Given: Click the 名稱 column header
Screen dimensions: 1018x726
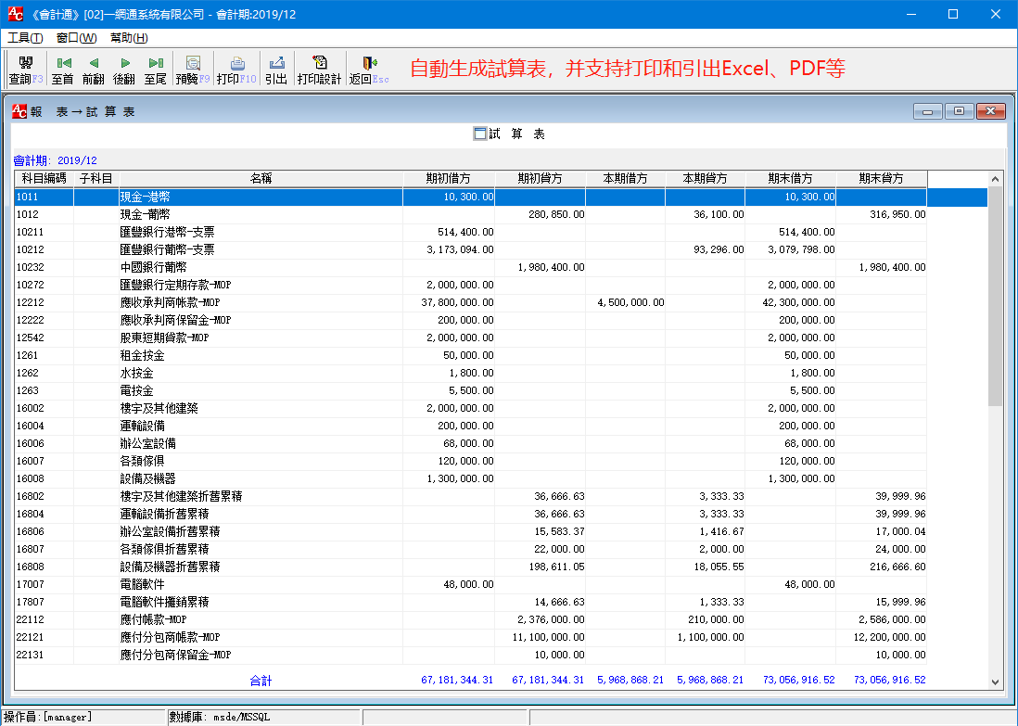Looking at the screenshot, I should (261, 179).
